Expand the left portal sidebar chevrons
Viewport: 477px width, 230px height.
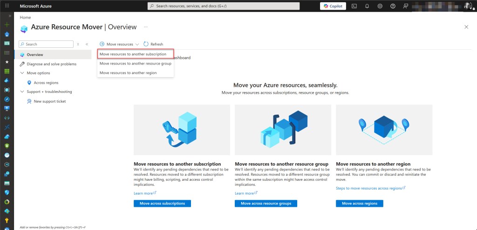[10, 16]
